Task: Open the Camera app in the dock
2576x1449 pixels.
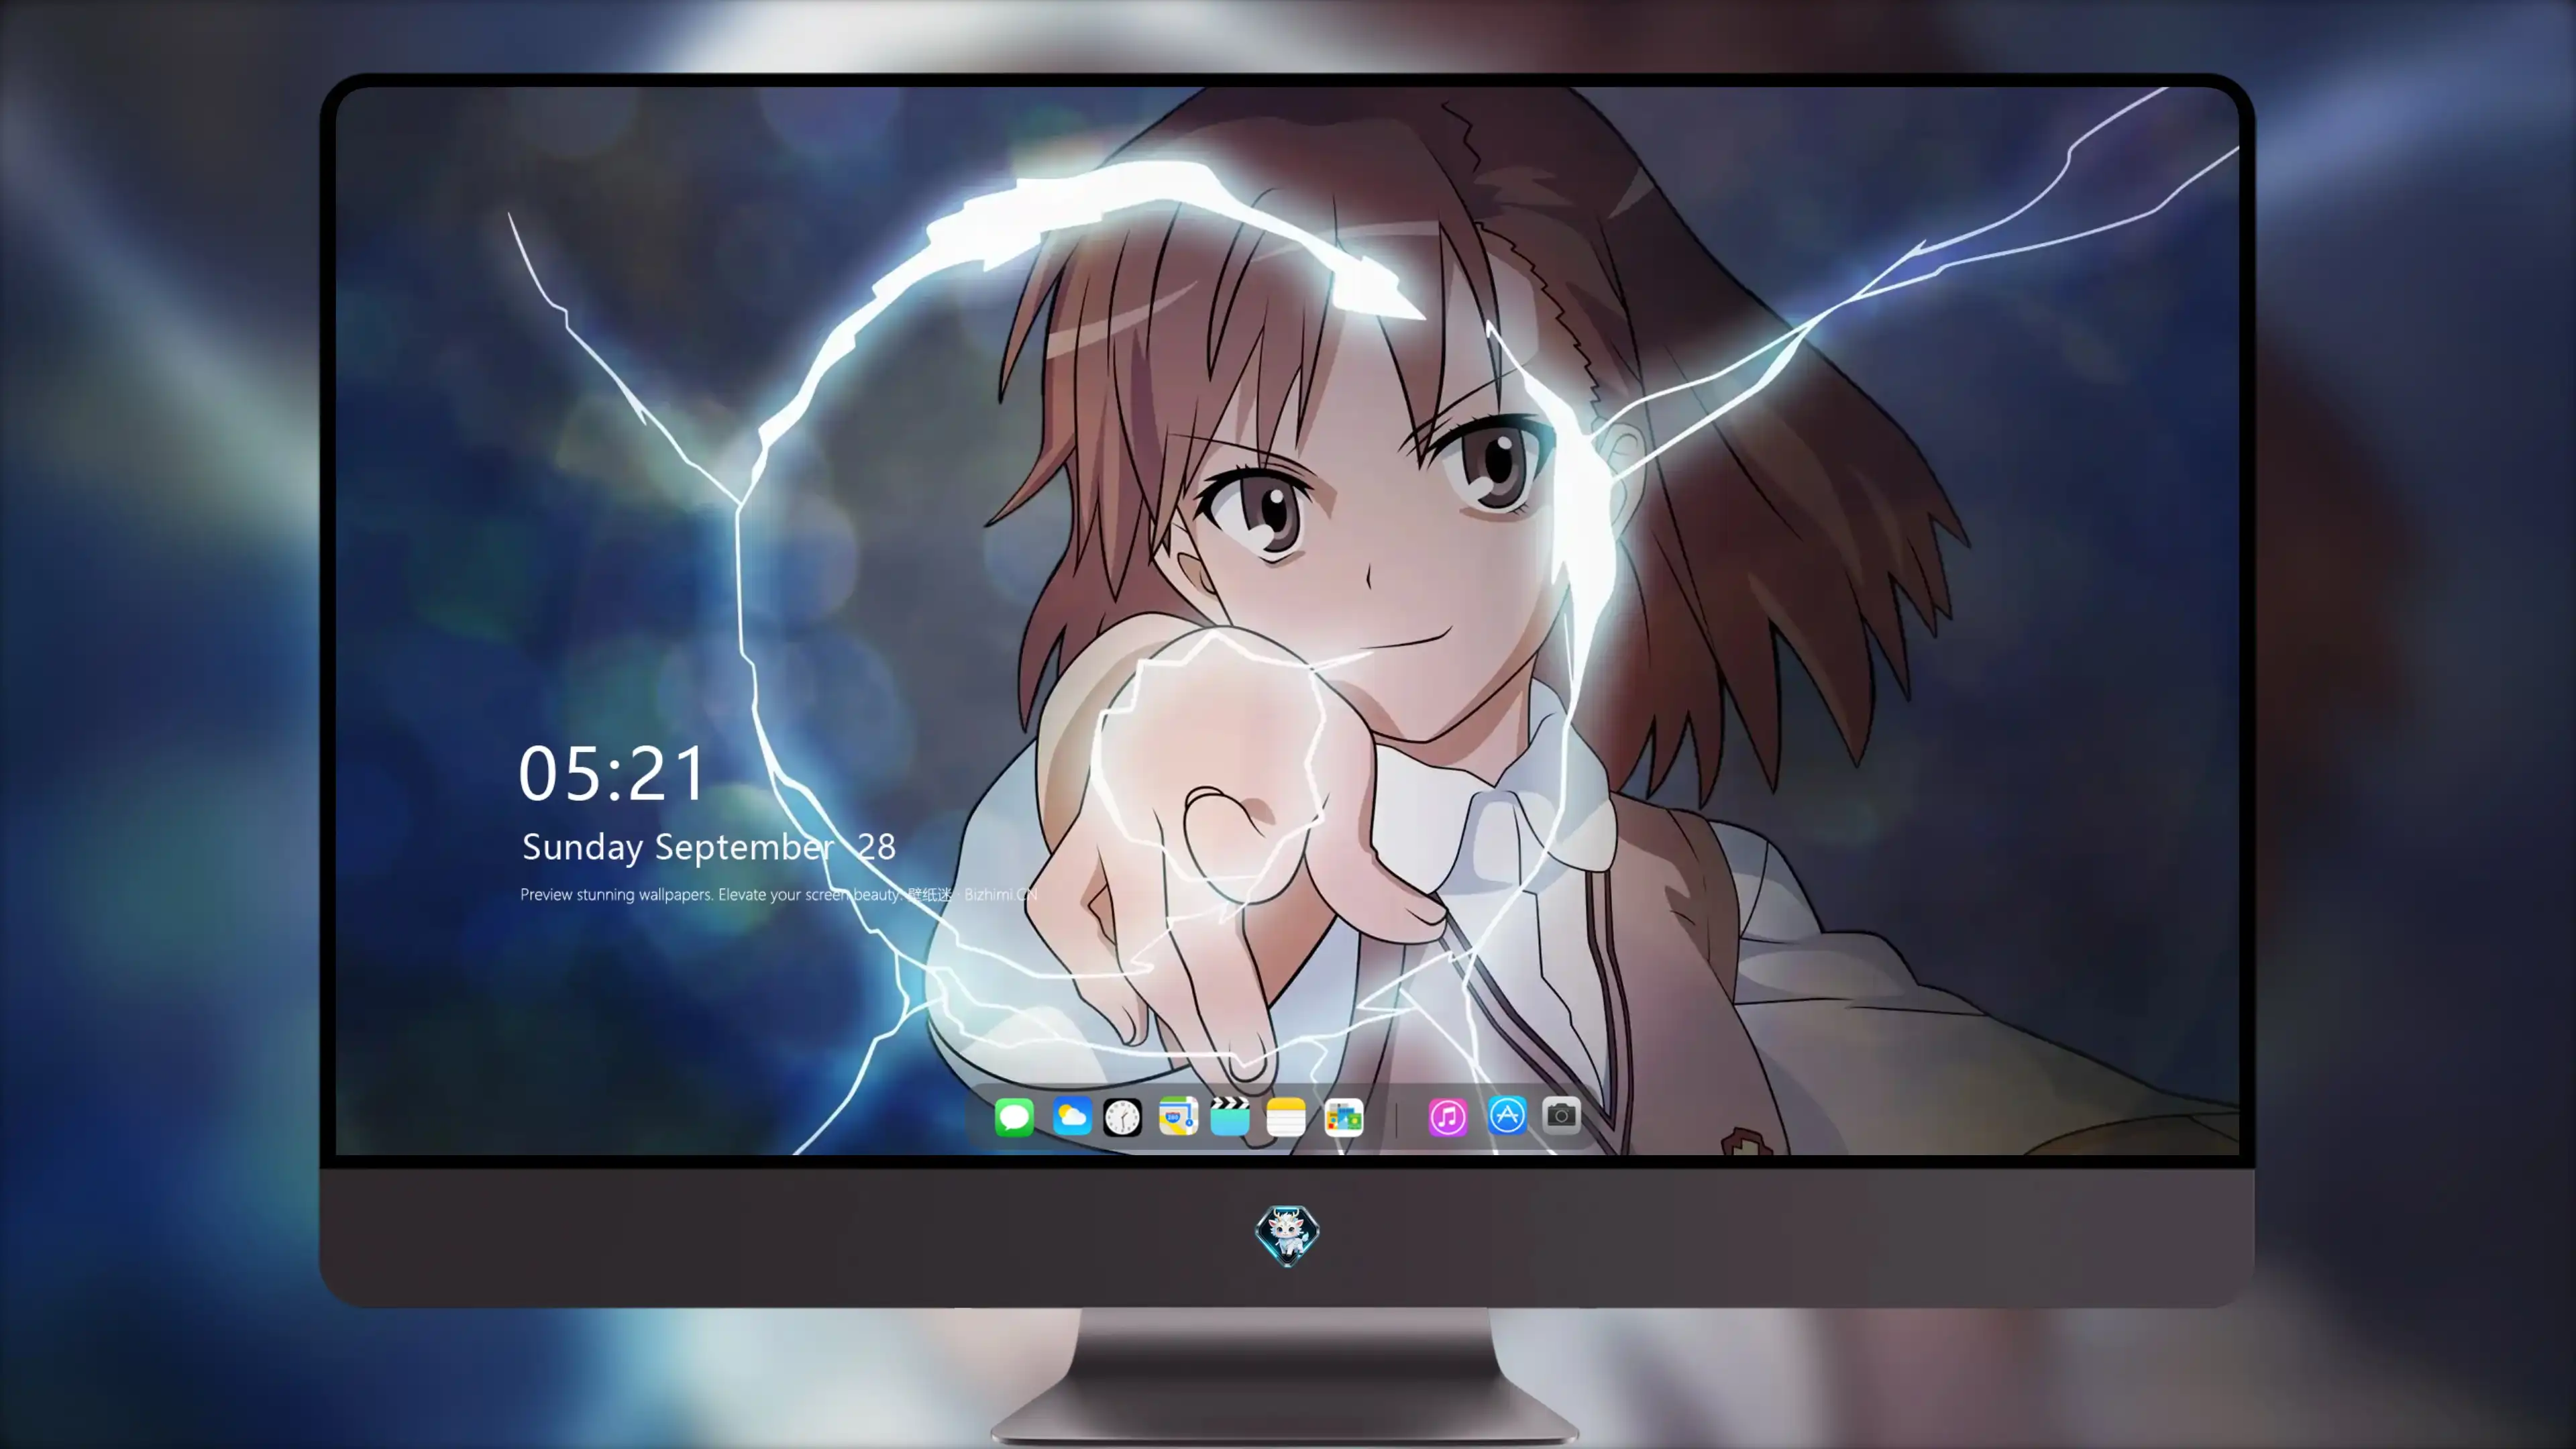Action: point(1561,1115)
